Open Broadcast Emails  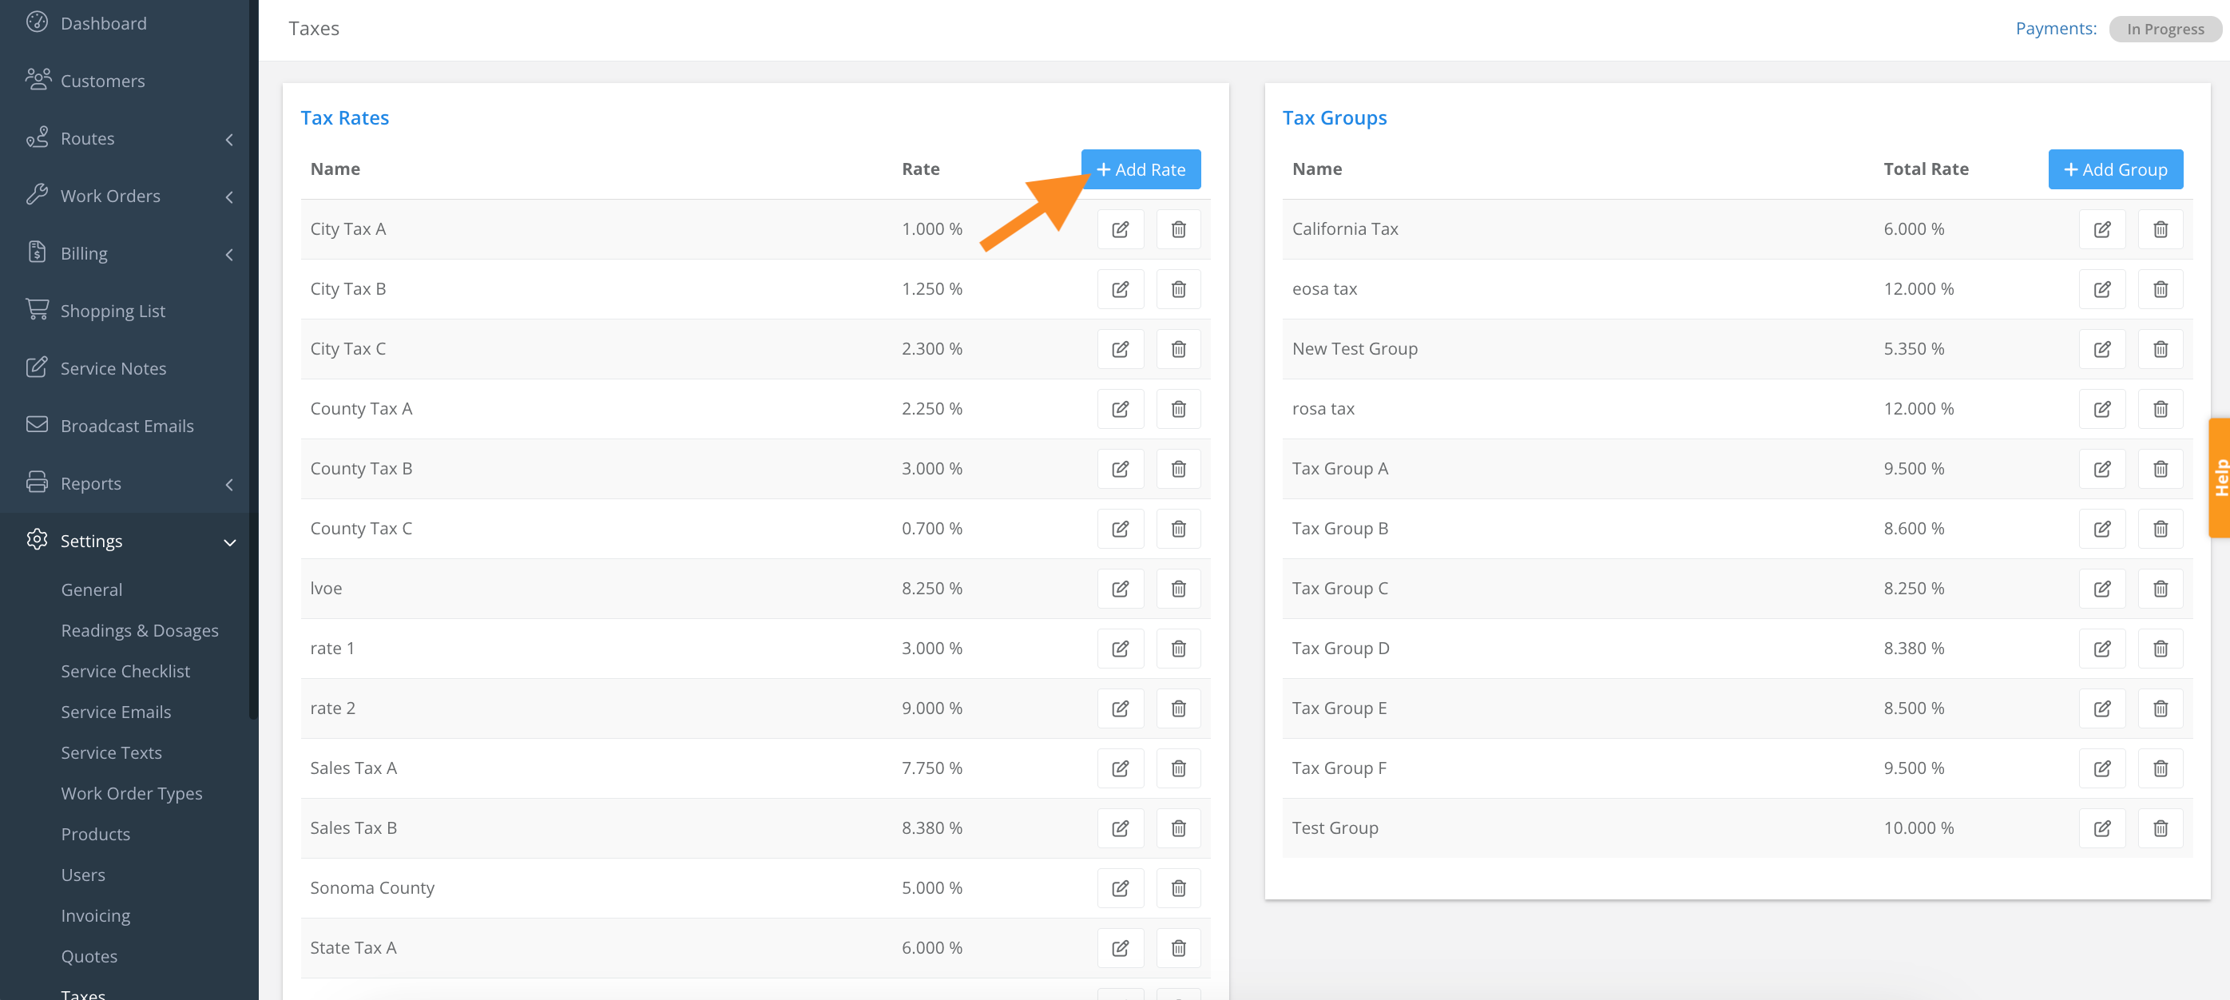point(127,426)
